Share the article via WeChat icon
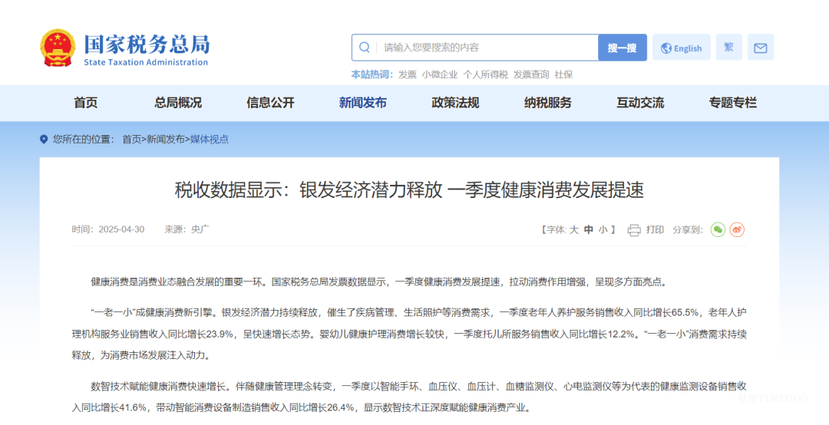This screenshot has width=829, height=425. click(718, 230)
